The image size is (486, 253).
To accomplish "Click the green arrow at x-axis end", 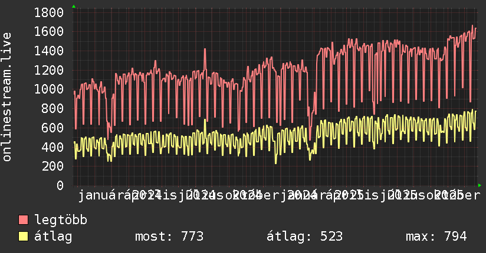I will [x=480, y=185].
